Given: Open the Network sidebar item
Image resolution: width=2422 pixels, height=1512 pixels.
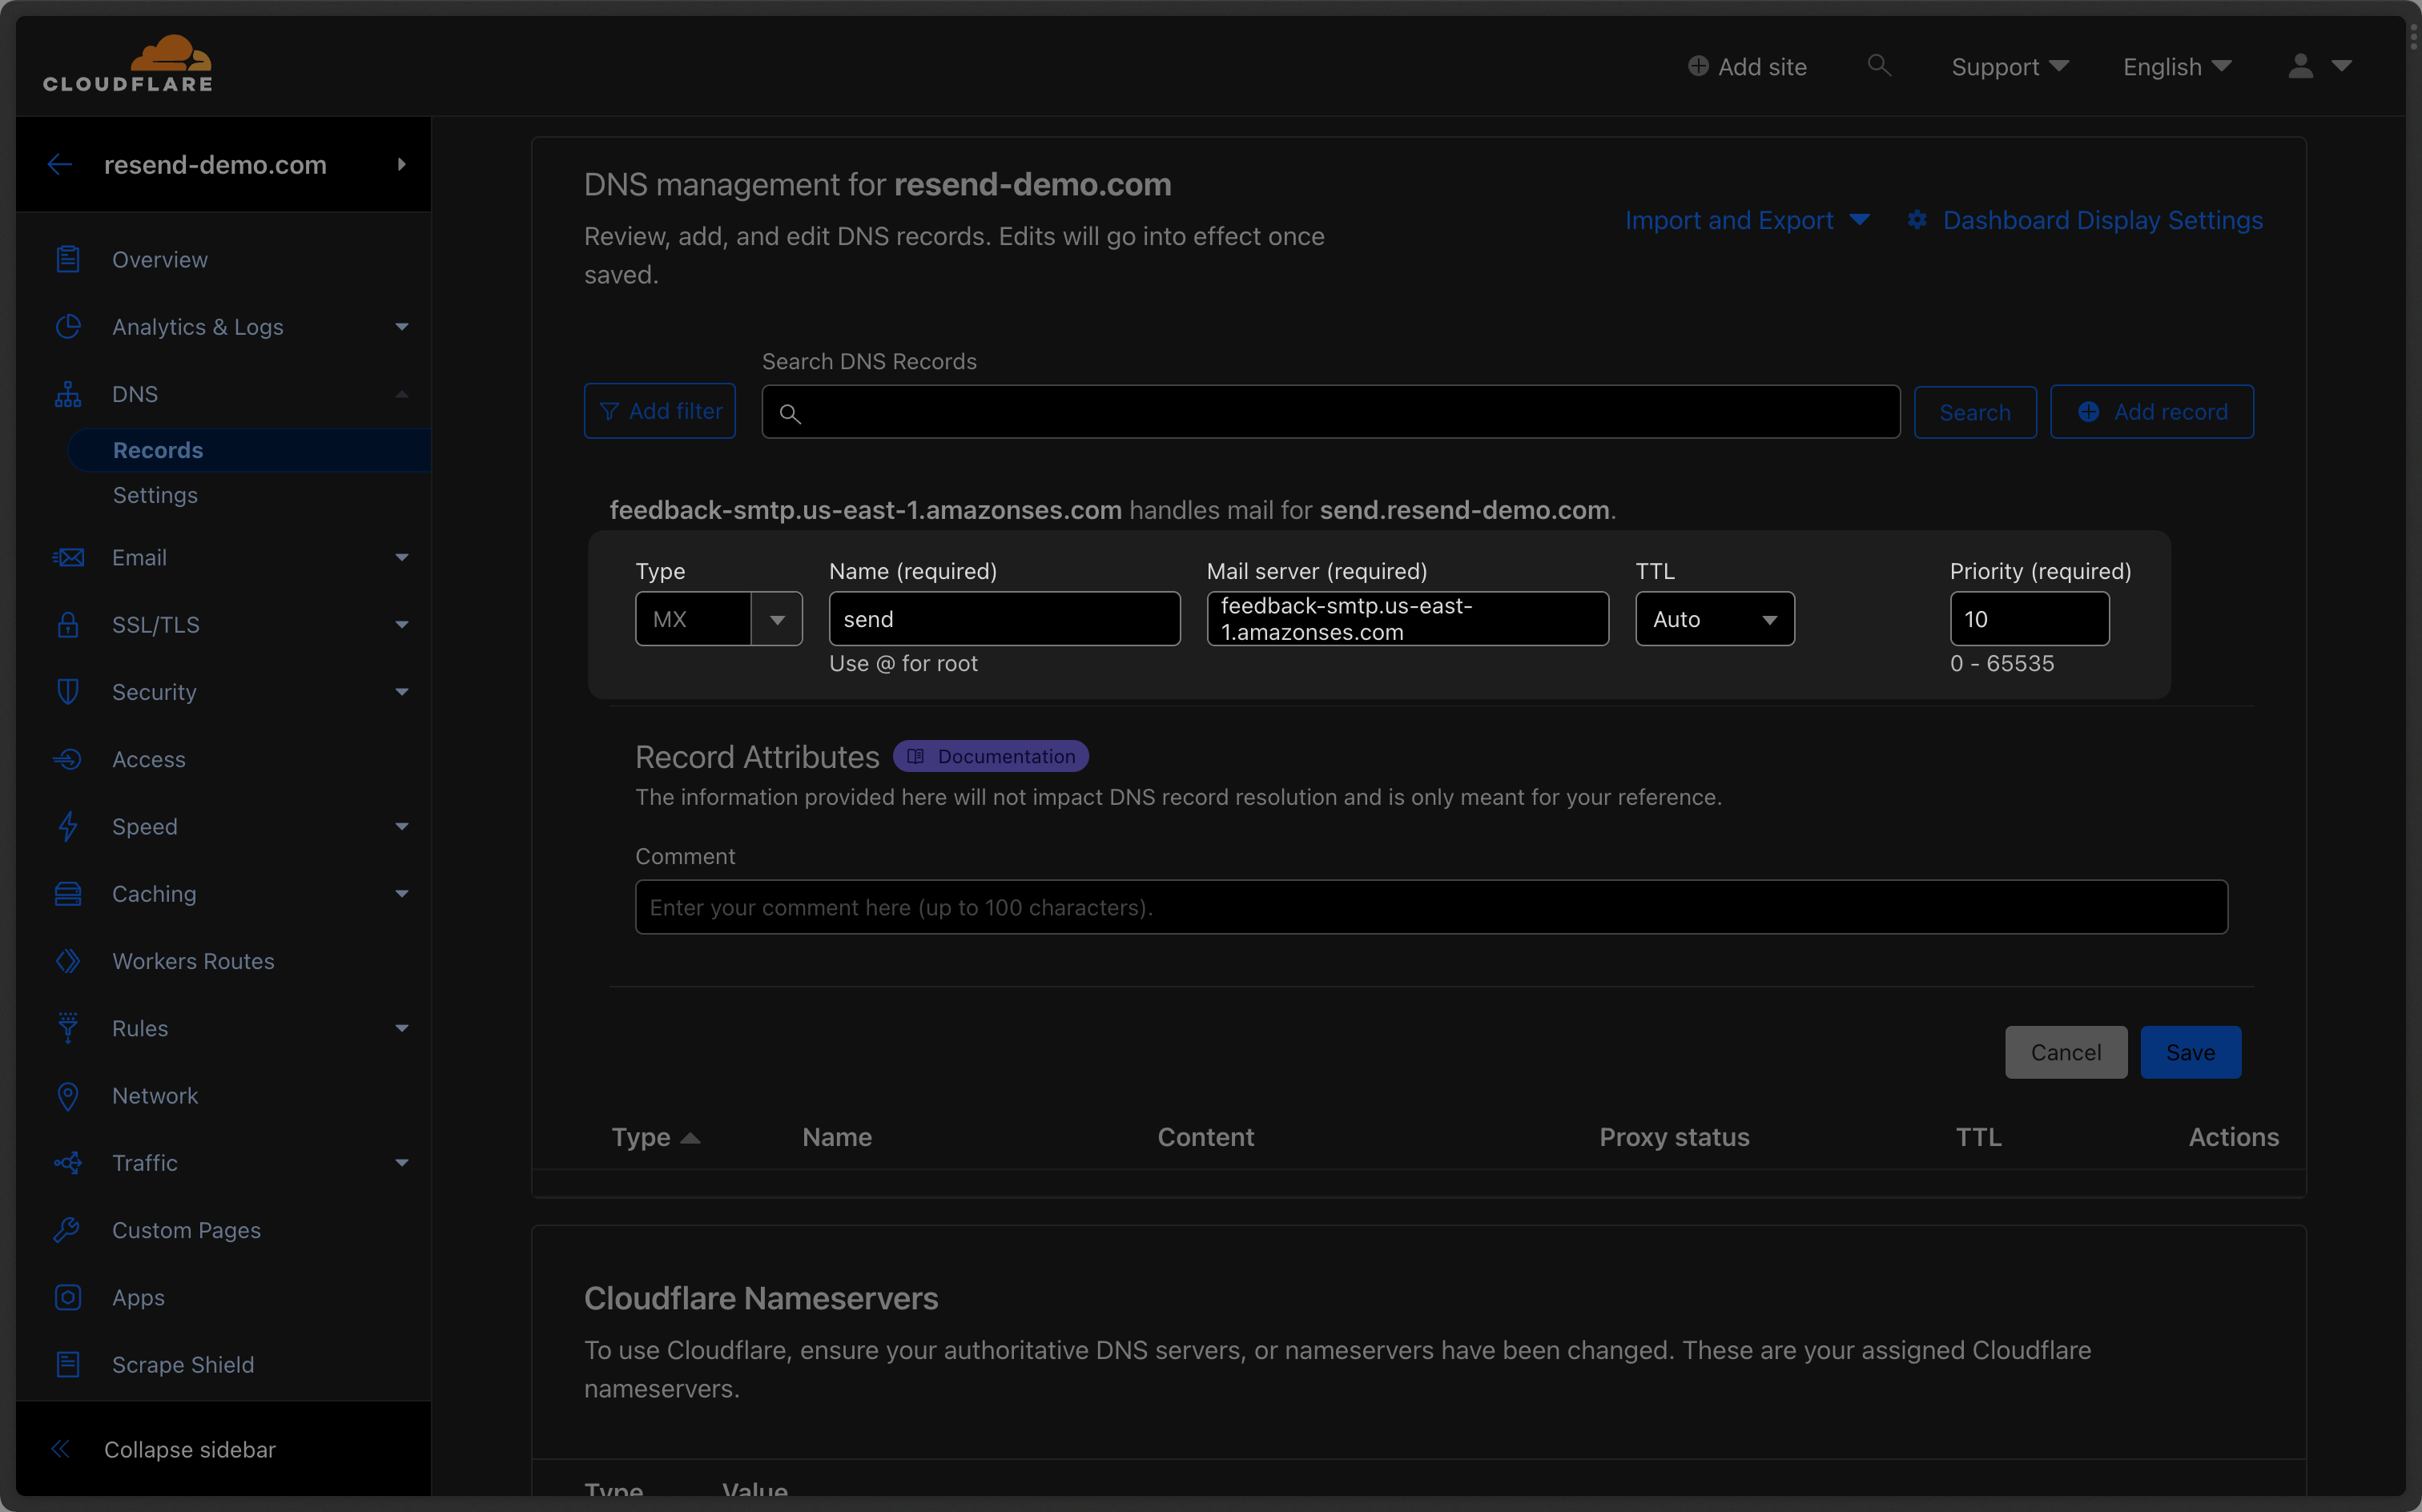Looking at the screenshot, I should coord(155,1096).
